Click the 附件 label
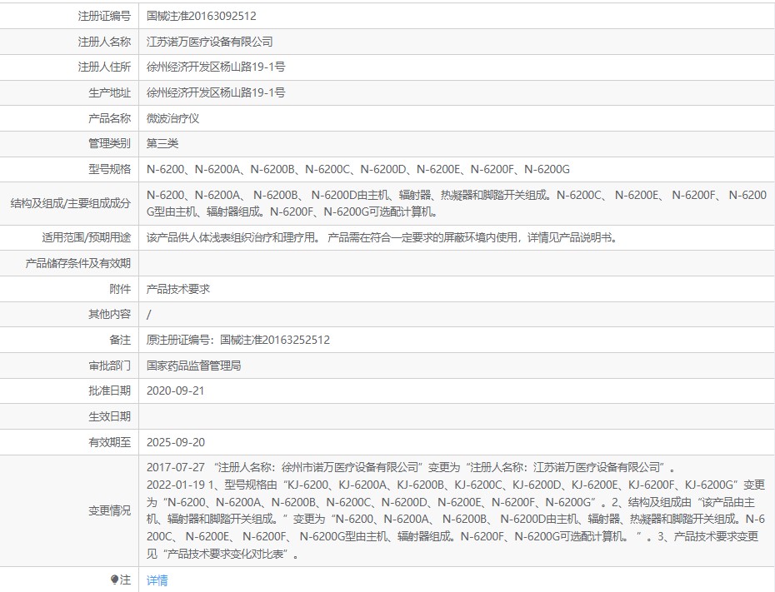 point(120,289)
